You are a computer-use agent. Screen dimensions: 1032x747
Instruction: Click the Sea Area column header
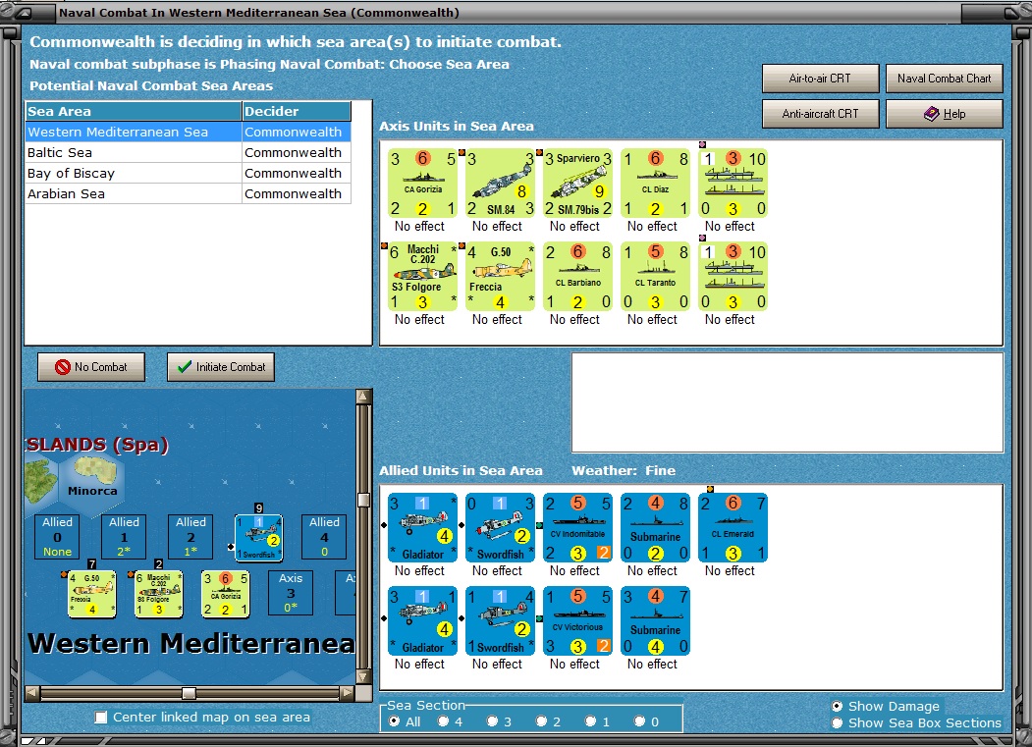click(x=134, y=111)
